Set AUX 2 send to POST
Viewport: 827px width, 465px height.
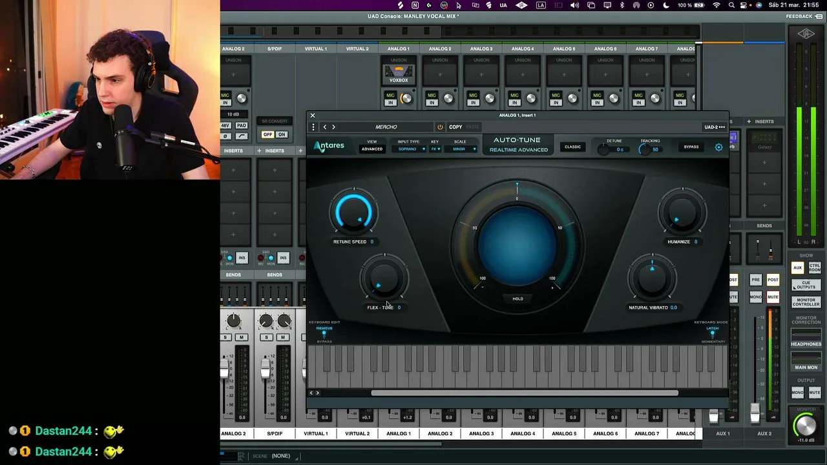(773, 280)
